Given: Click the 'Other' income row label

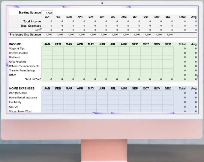Looking at the screenshot, I should click(x=13, y=75).
